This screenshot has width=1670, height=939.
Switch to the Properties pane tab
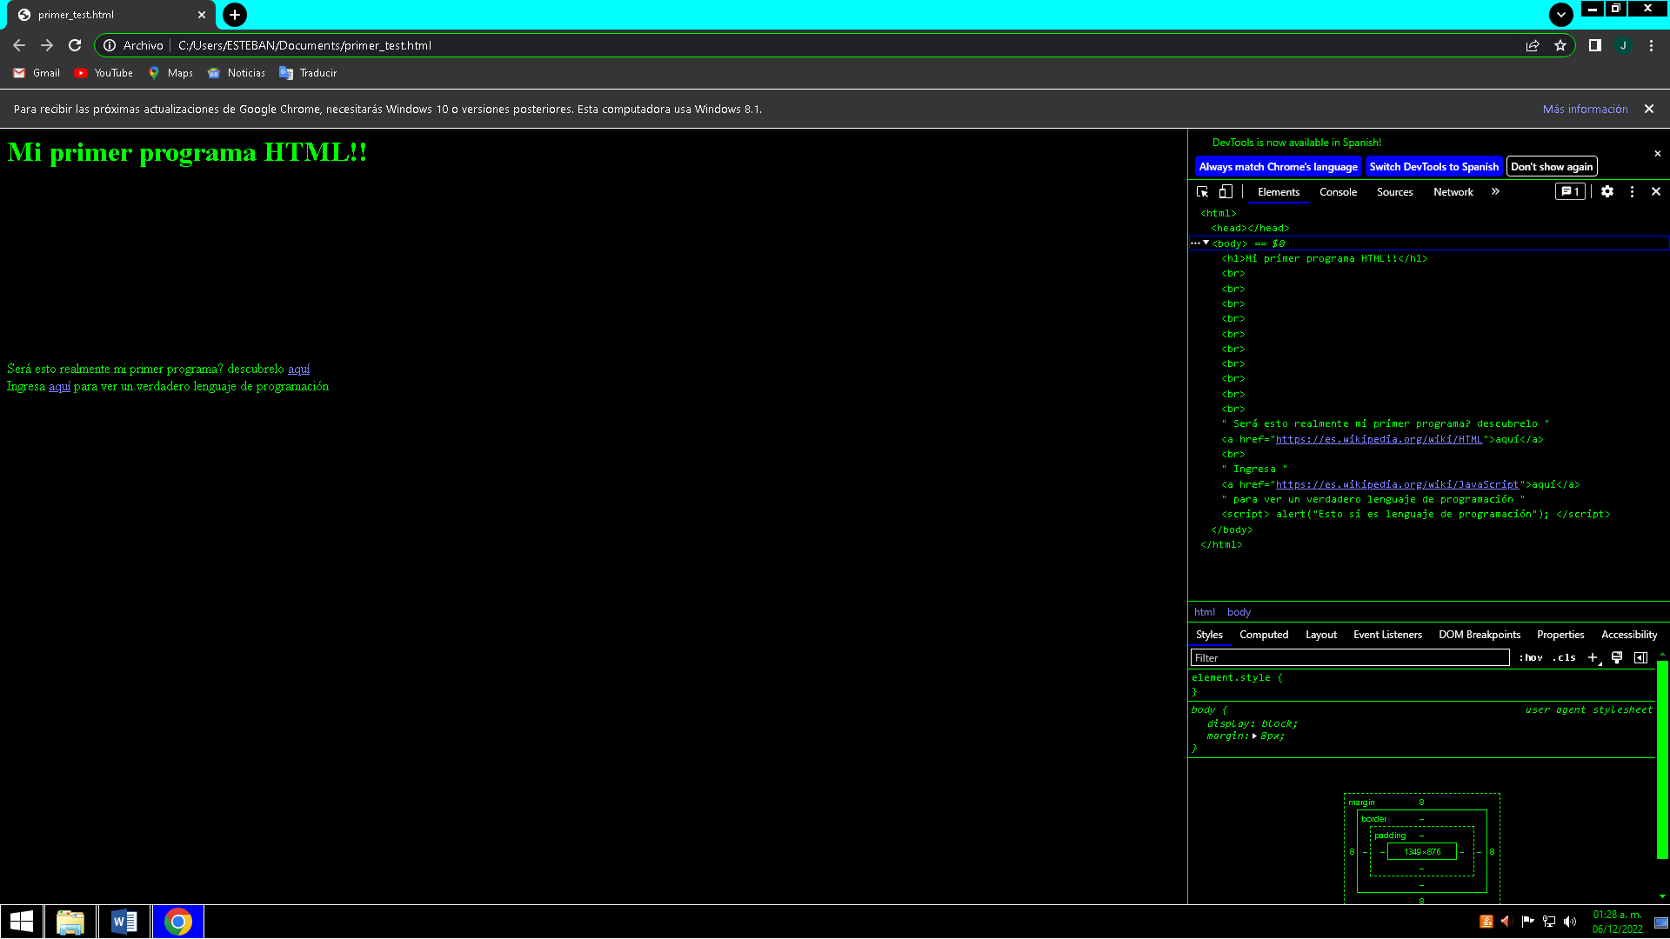1560,635
